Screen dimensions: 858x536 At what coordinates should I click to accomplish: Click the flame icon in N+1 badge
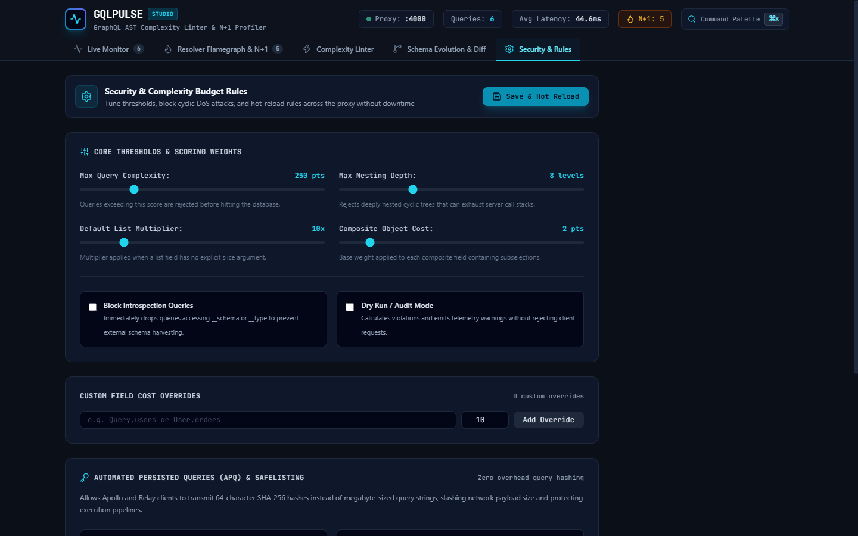[630, 19]
